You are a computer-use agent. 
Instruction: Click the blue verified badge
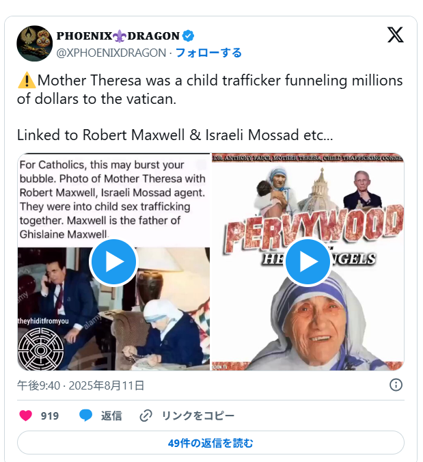pyautogui.click(x=188, y=36)
